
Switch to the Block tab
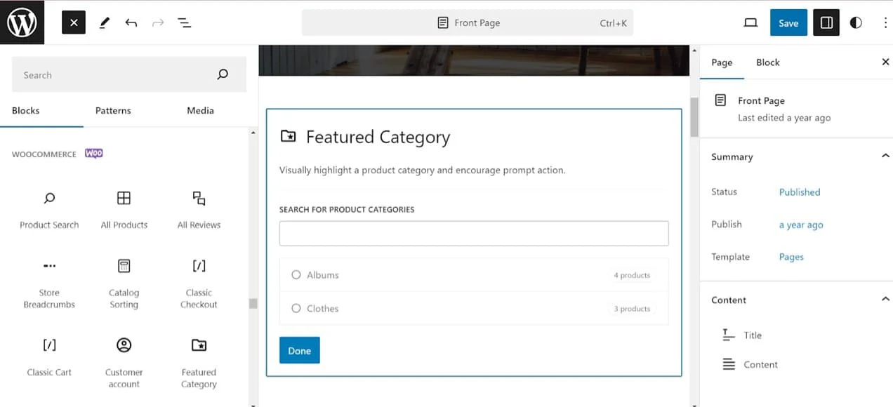(x=767, y=62)
